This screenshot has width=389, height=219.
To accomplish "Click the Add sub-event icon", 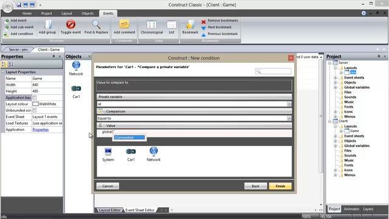I will click(7, 27).
